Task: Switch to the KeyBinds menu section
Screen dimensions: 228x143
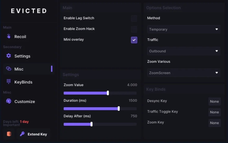Action: click(23, 82)
